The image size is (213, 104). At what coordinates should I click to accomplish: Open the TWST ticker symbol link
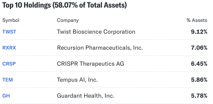pos(9,32)
